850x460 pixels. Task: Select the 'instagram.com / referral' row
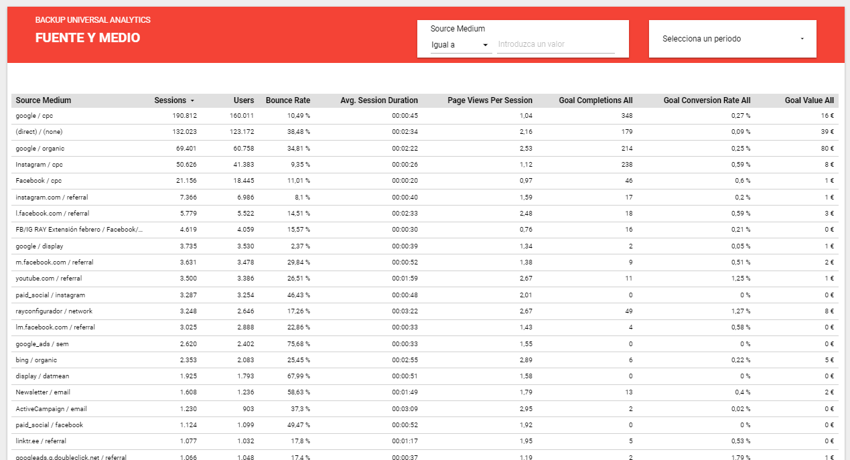(425, 197)
